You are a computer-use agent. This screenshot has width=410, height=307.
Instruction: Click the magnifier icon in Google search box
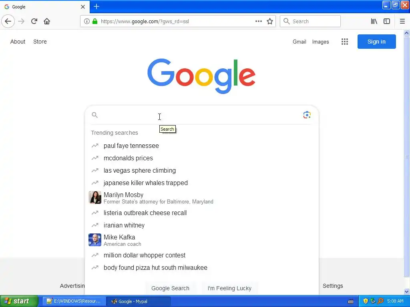[x=94, y=115]
